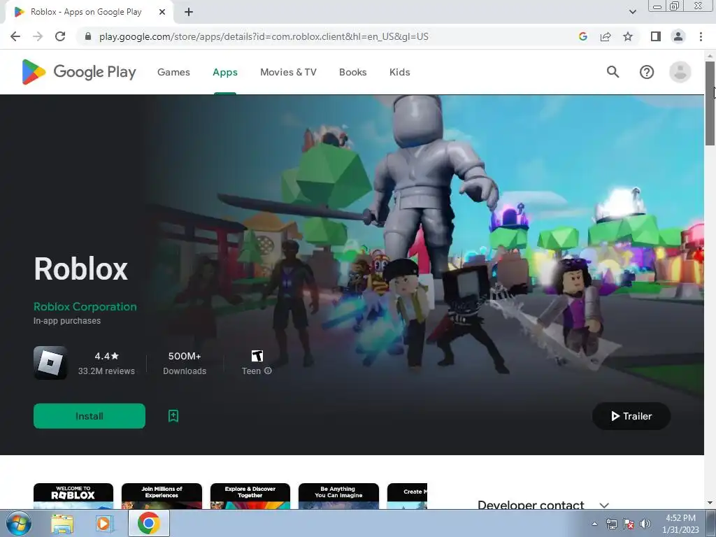Go back to the previous page
The image size is (716, 537).
pyautogui.click(x=15, y=36)
